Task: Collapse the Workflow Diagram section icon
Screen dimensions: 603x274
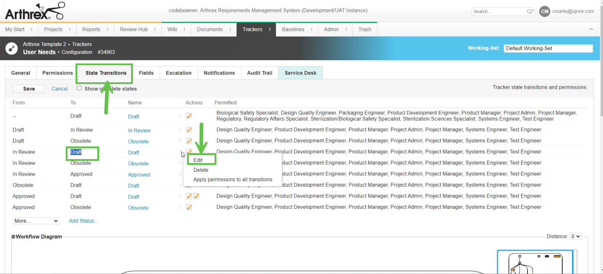Action: pos(13,237)
